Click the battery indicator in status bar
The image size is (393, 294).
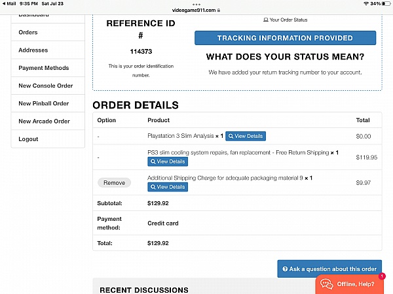[x=385, y=4]
